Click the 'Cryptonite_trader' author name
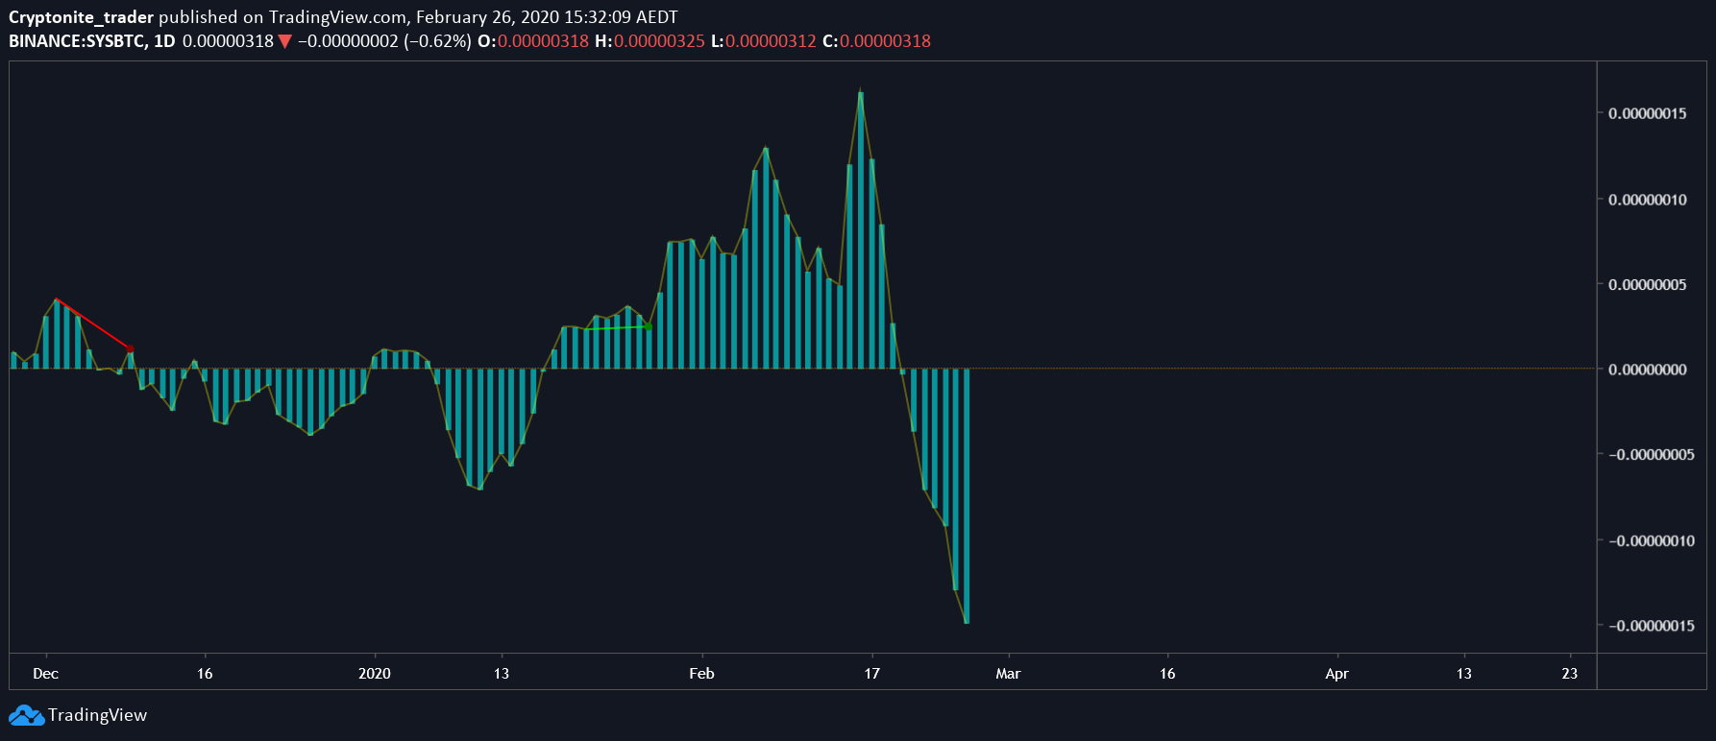1716x741 pixels. tap(81, 17)
